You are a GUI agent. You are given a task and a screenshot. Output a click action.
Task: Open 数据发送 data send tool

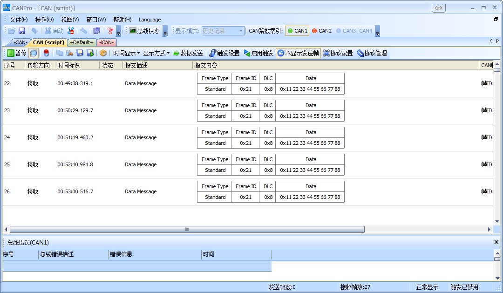tap(188, 53)
